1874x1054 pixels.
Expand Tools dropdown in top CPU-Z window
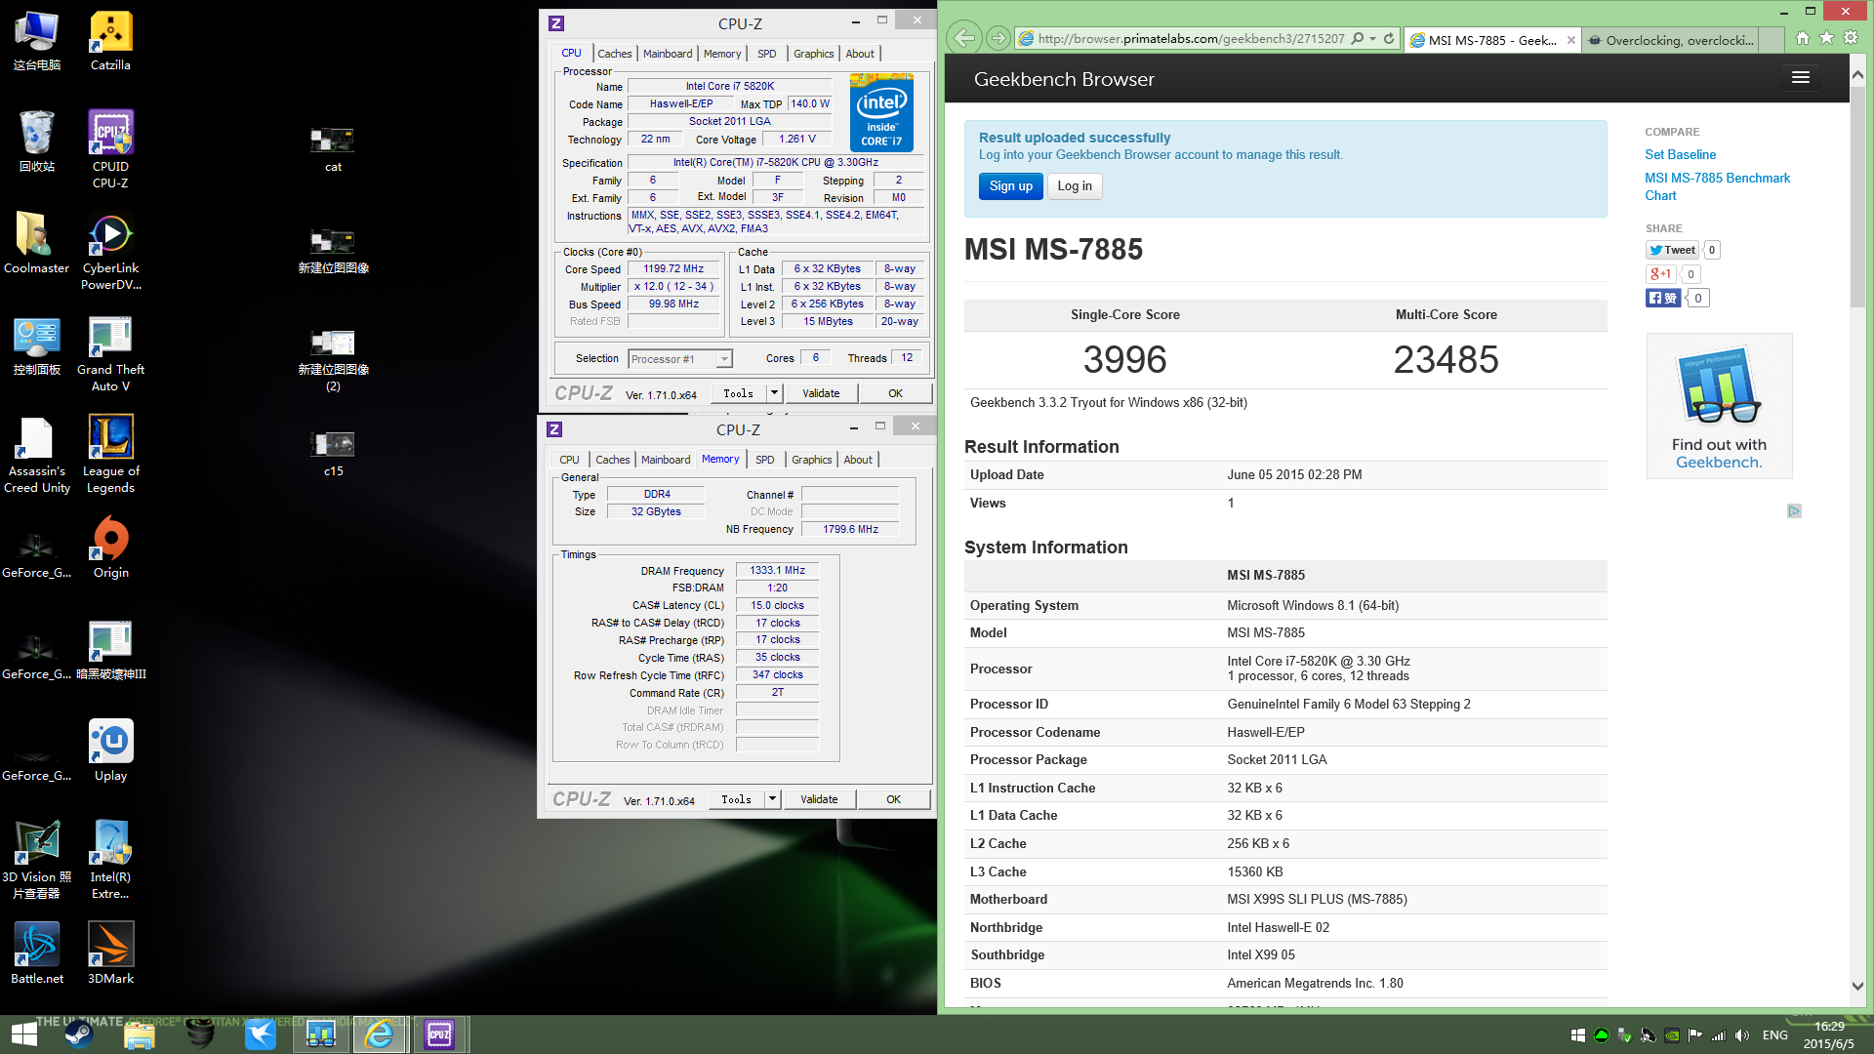click(x=774, y=393)
